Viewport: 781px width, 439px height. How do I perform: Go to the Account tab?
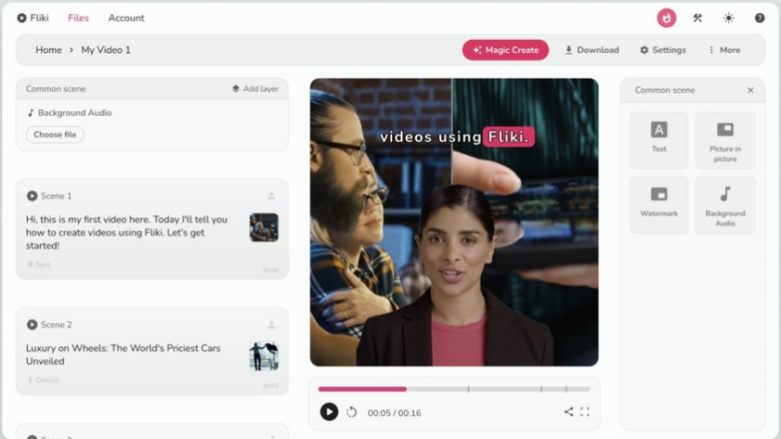point(126,18)
